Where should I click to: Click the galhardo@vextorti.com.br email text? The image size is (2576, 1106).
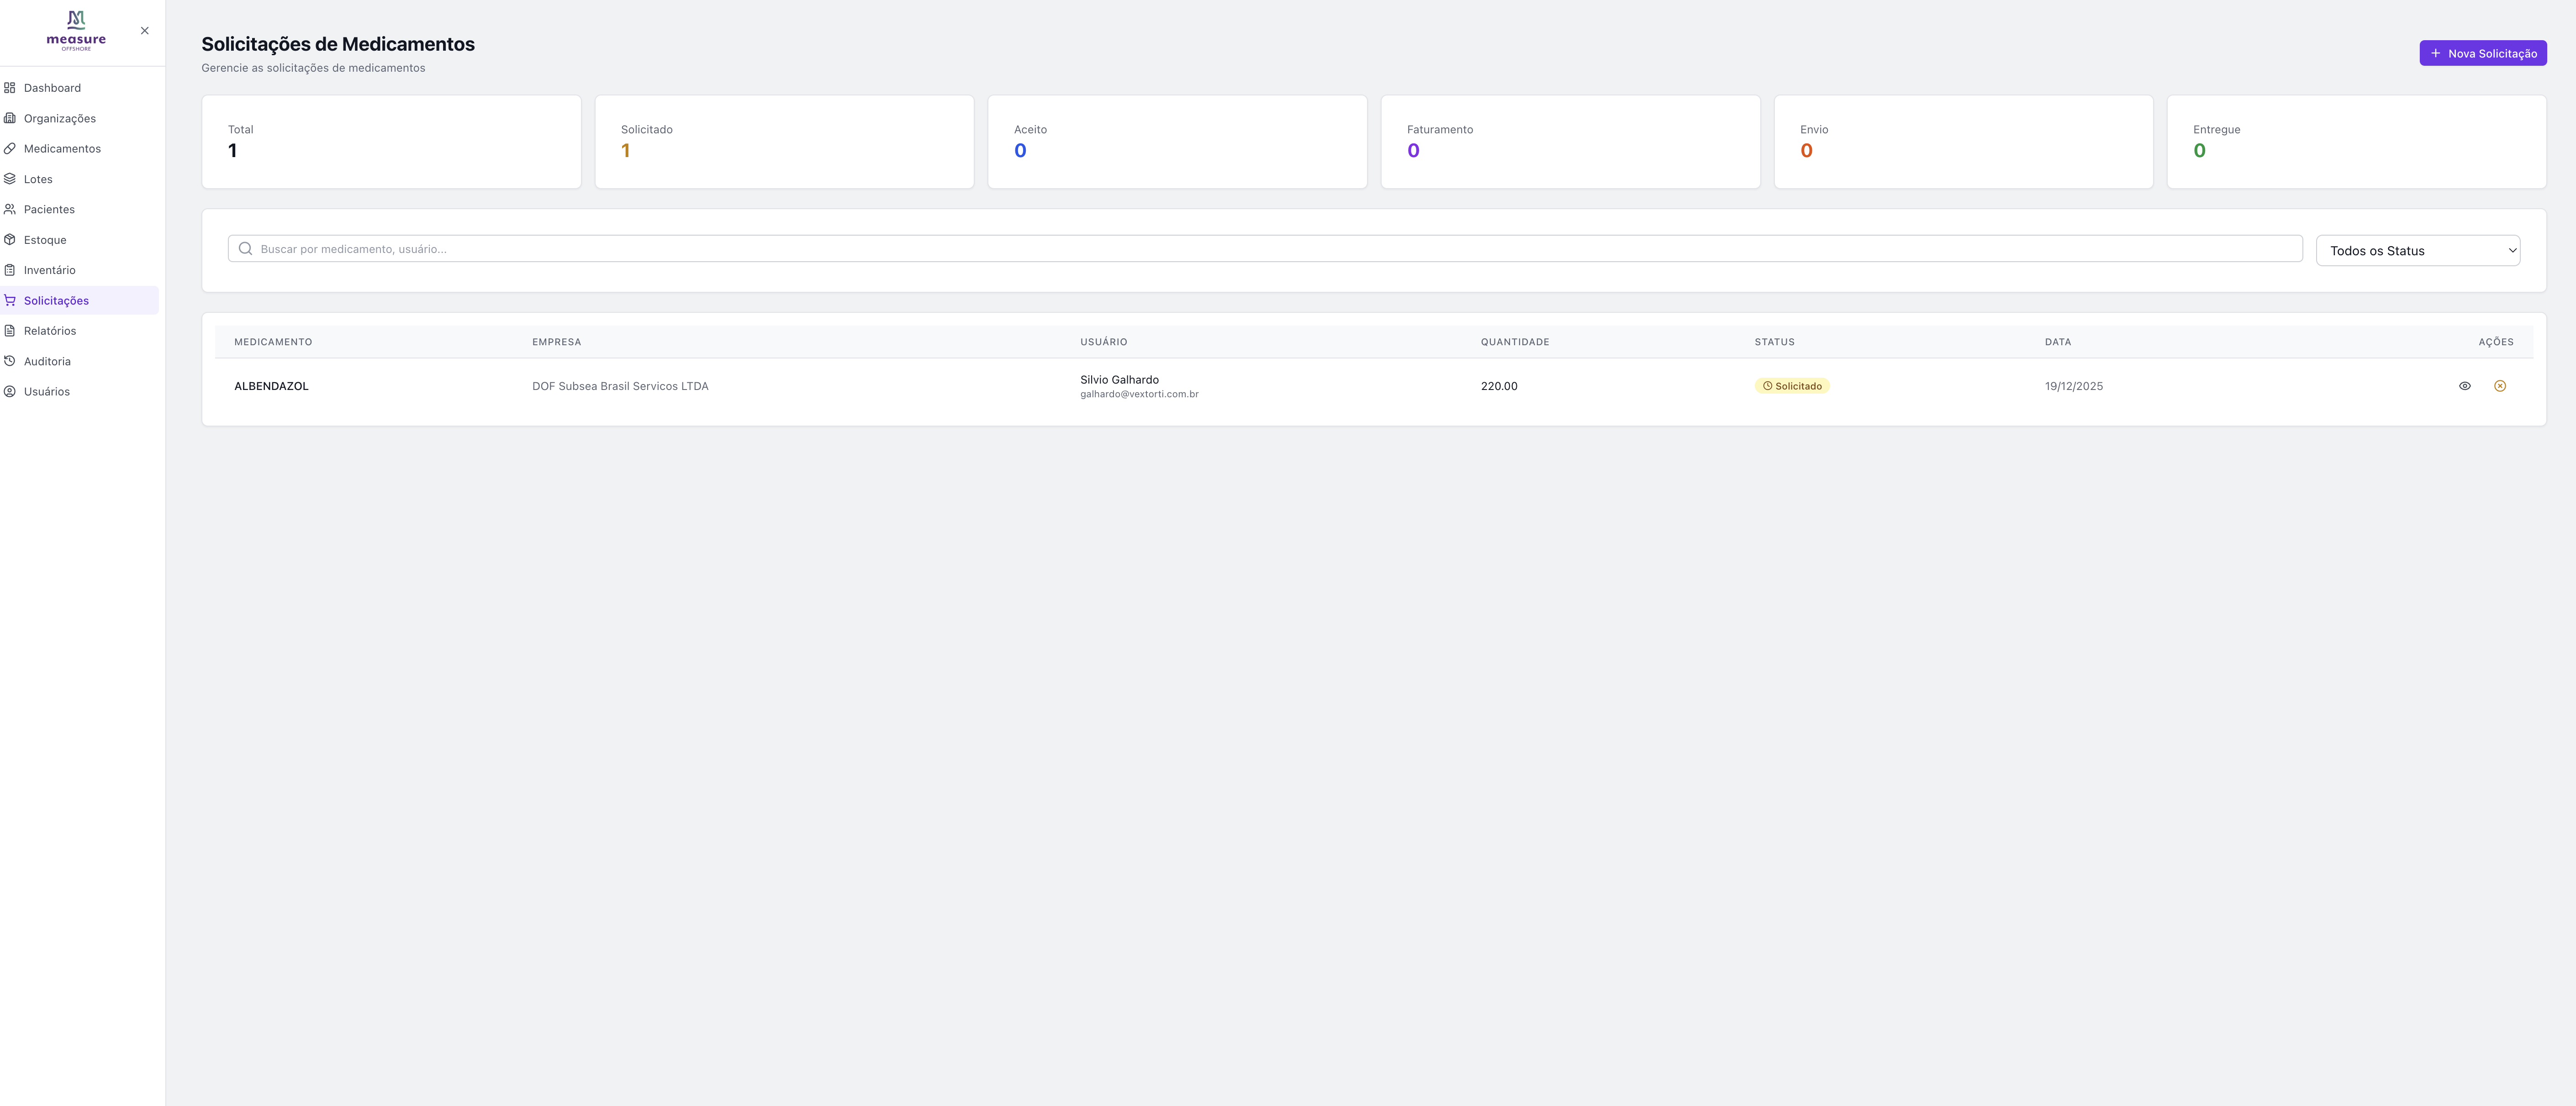coord(1139,395)
